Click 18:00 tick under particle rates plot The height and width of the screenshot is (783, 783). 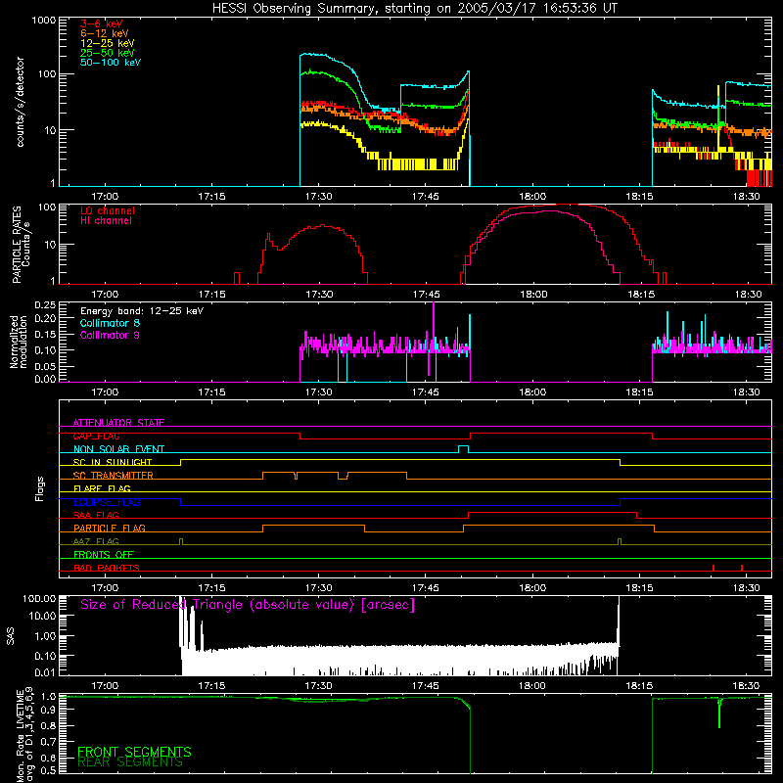coord(533,295)
